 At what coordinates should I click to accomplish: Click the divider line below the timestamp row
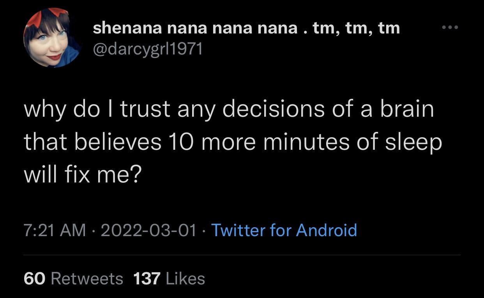pyautogui.click(x=242, y=255)
